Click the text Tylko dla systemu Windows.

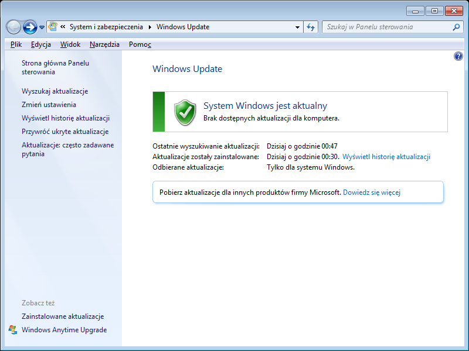coord(311,167)
